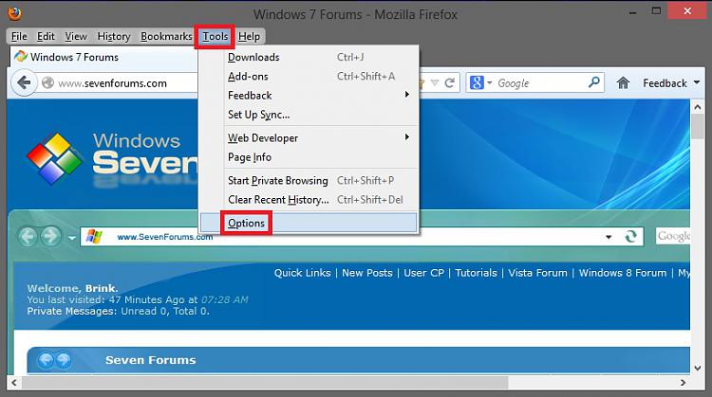The height and width of the screenshot is (397, 712).
Task: Click the page banner back arrow
Action: [28, 236]
